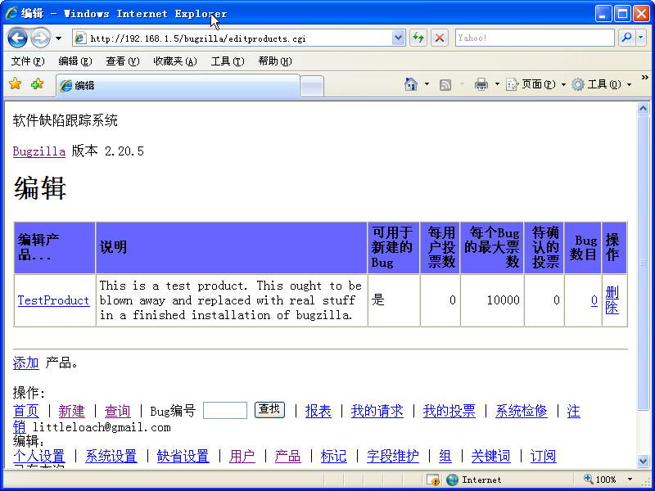Screen dimensions: 655x491
Task: Open the 查看(V) menu
Action: point(122,61)
